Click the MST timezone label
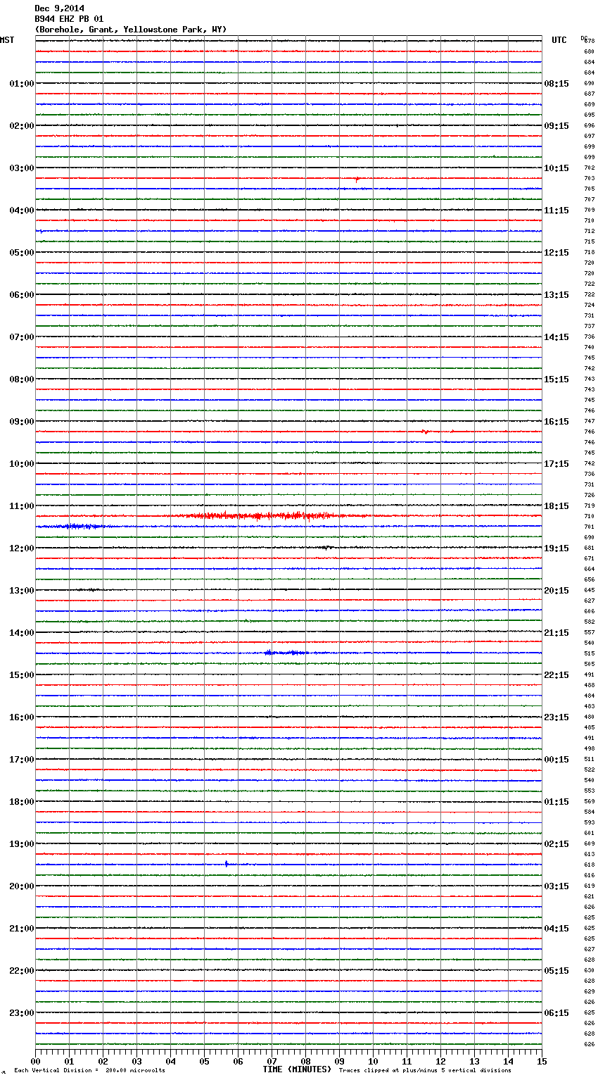 coord(7,40)
